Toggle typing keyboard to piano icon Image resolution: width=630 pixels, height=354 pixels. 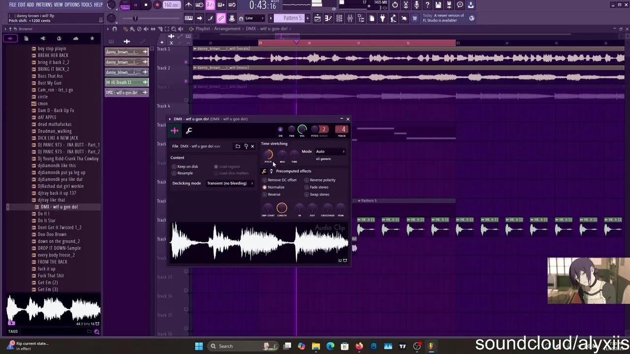tap(189, 18)
